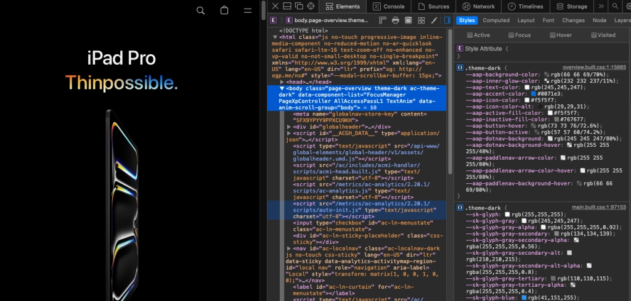
Task: Toggle rulers icon in the DOM toolbar
Action: click(383, 20)
